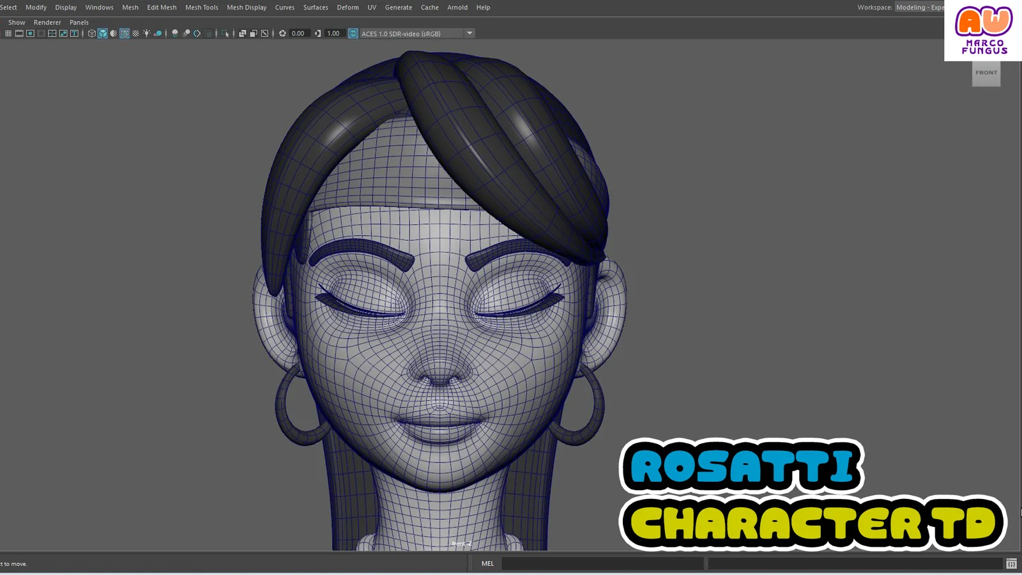Open the Mesh Tools menu

coord(201,8)
